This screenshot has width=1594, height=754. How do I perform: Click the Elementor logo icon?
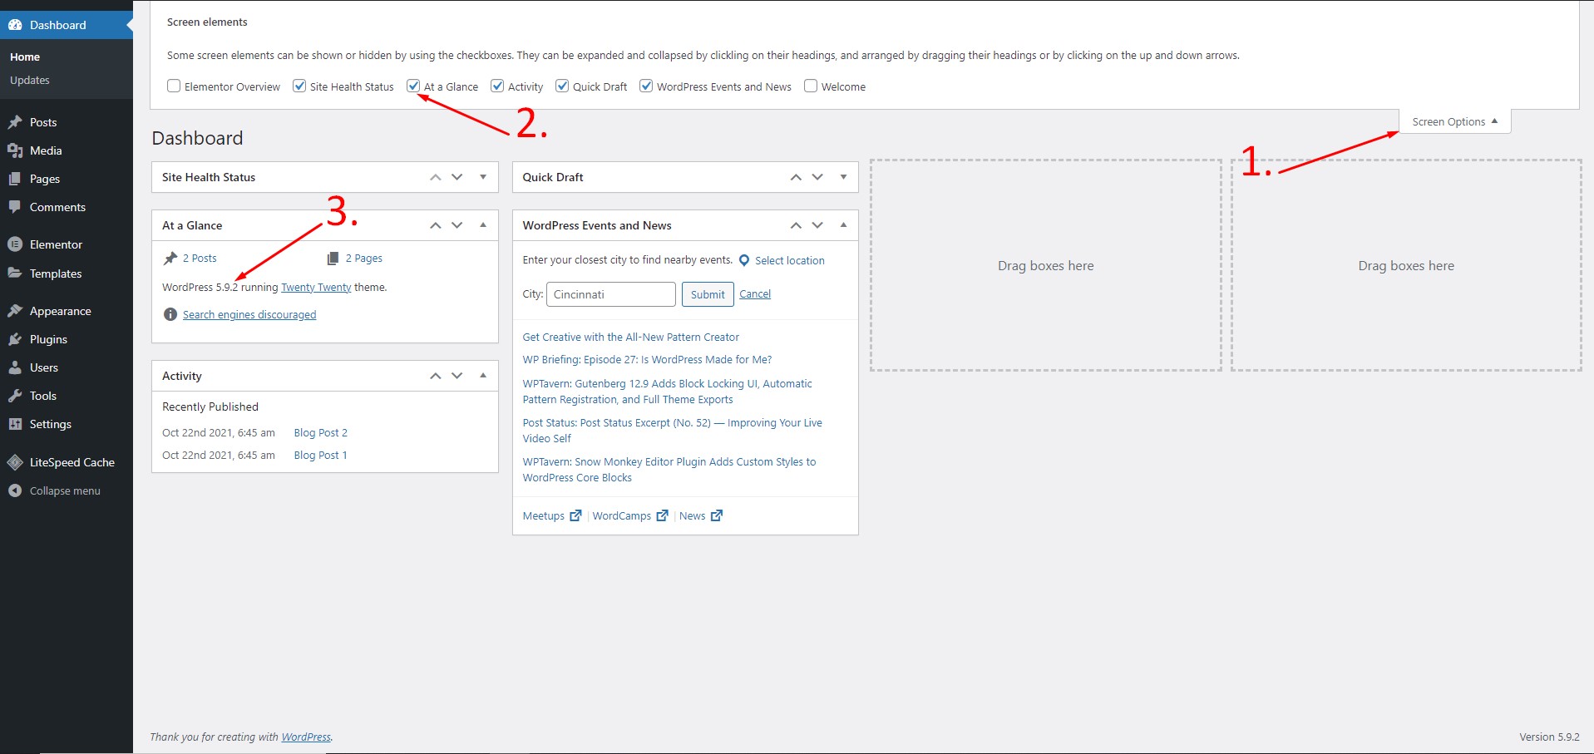(15, 244)
